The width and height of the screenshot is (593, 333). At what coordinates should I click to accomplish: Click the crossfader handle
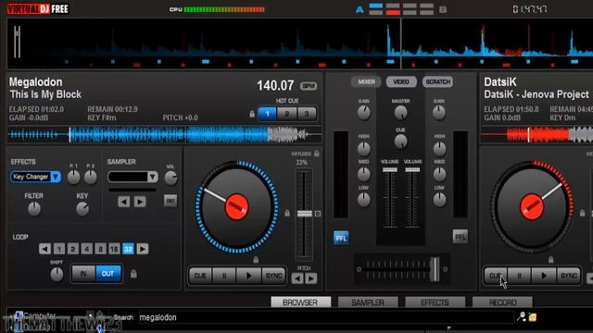[435, 269]
